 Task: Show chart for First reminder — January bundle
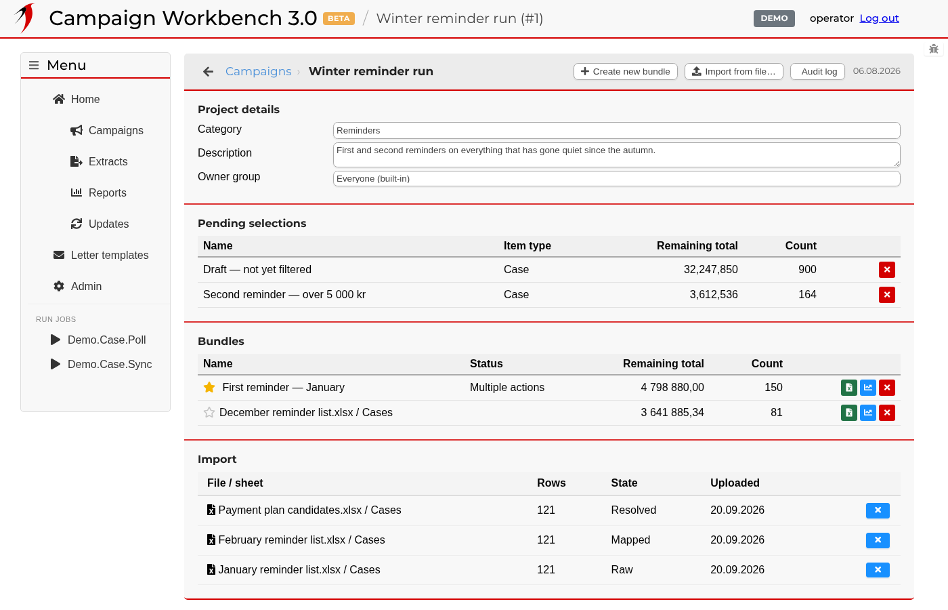coord(868,388)
